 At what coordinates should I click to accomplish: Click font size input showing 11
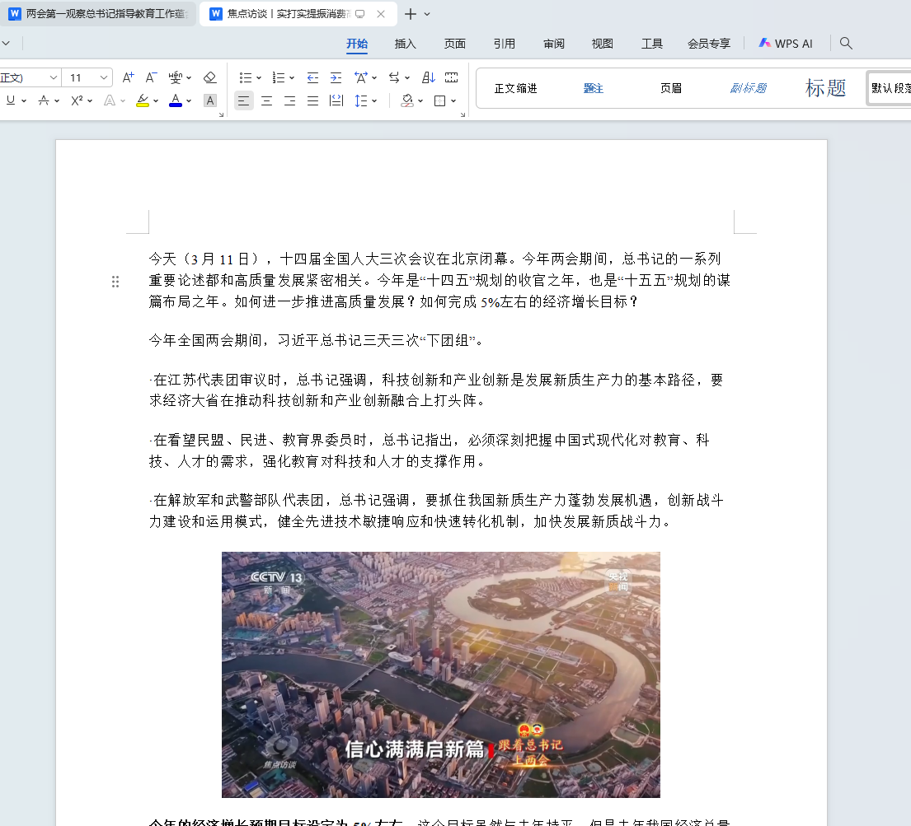tap(82, 77)
